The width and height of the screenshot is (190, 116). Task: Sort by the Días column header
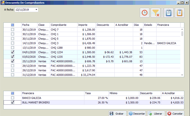point(138,25)
